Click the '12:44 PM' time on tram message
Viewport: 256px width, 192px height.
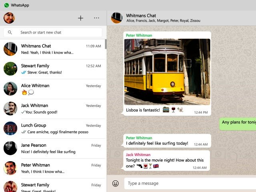[x=201, y=112]
